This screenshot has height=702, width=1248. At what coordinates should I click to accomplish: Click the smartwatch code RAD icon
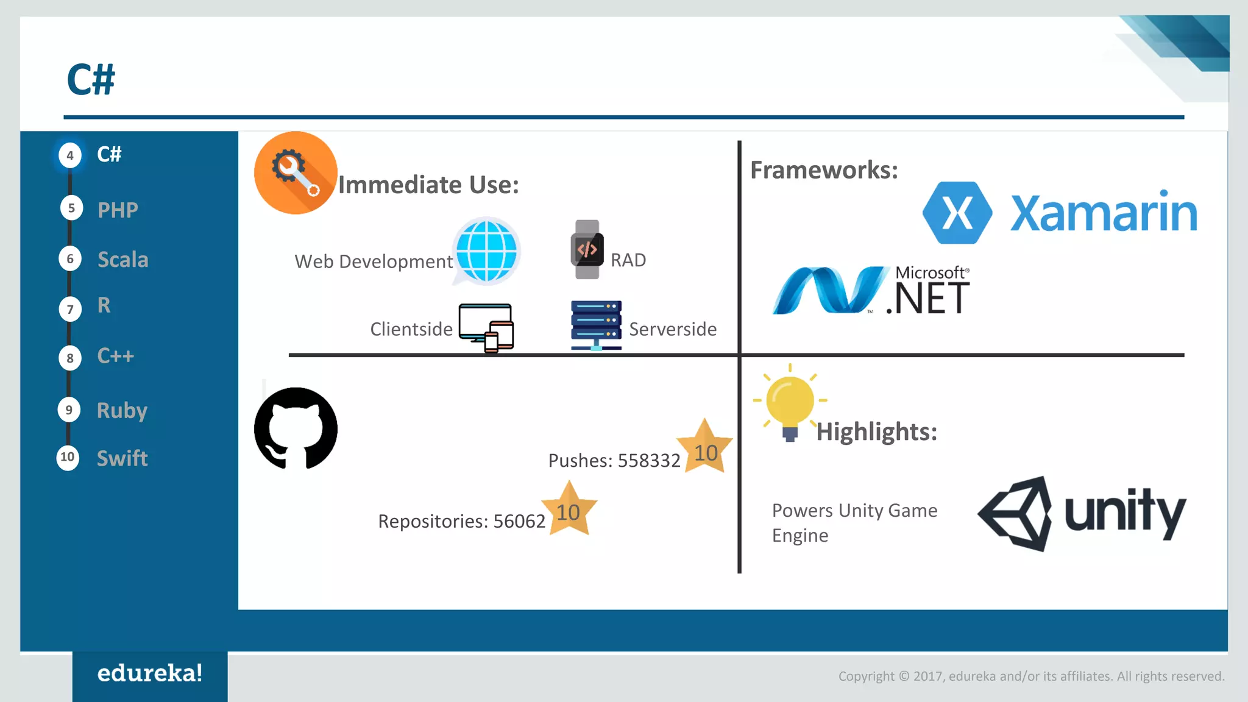[x=587, y=249]
